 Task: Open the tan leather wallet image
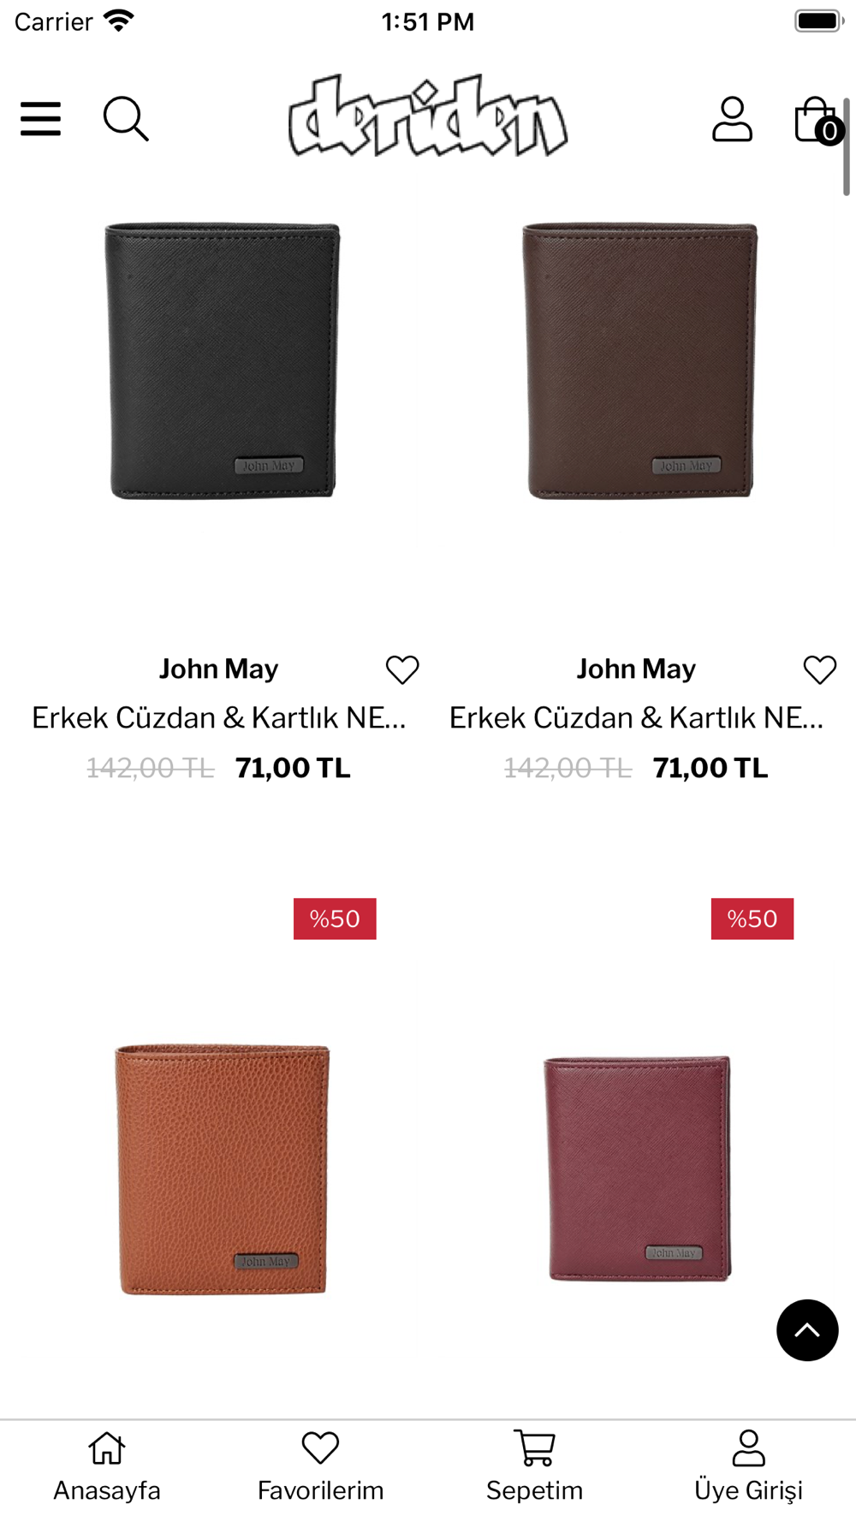222,1169
